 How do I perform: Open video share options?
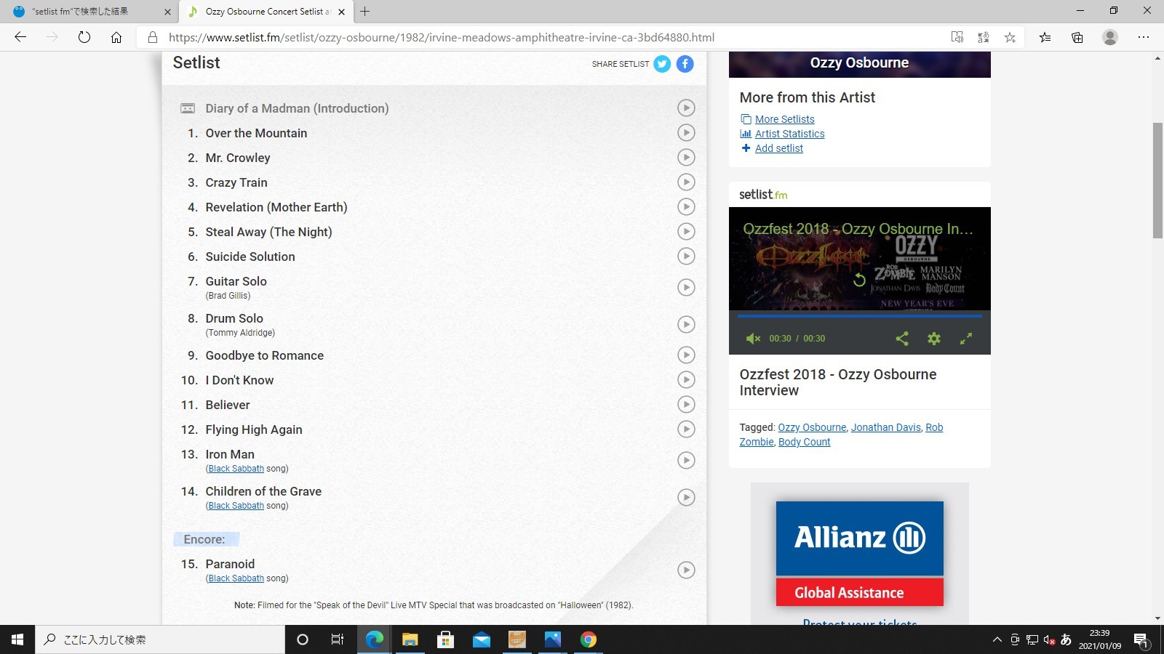902,339
